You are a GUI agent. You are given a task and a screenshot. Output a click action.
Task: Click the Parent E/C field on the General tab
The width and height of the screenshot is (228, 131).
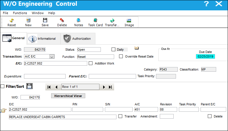[112, 76]
